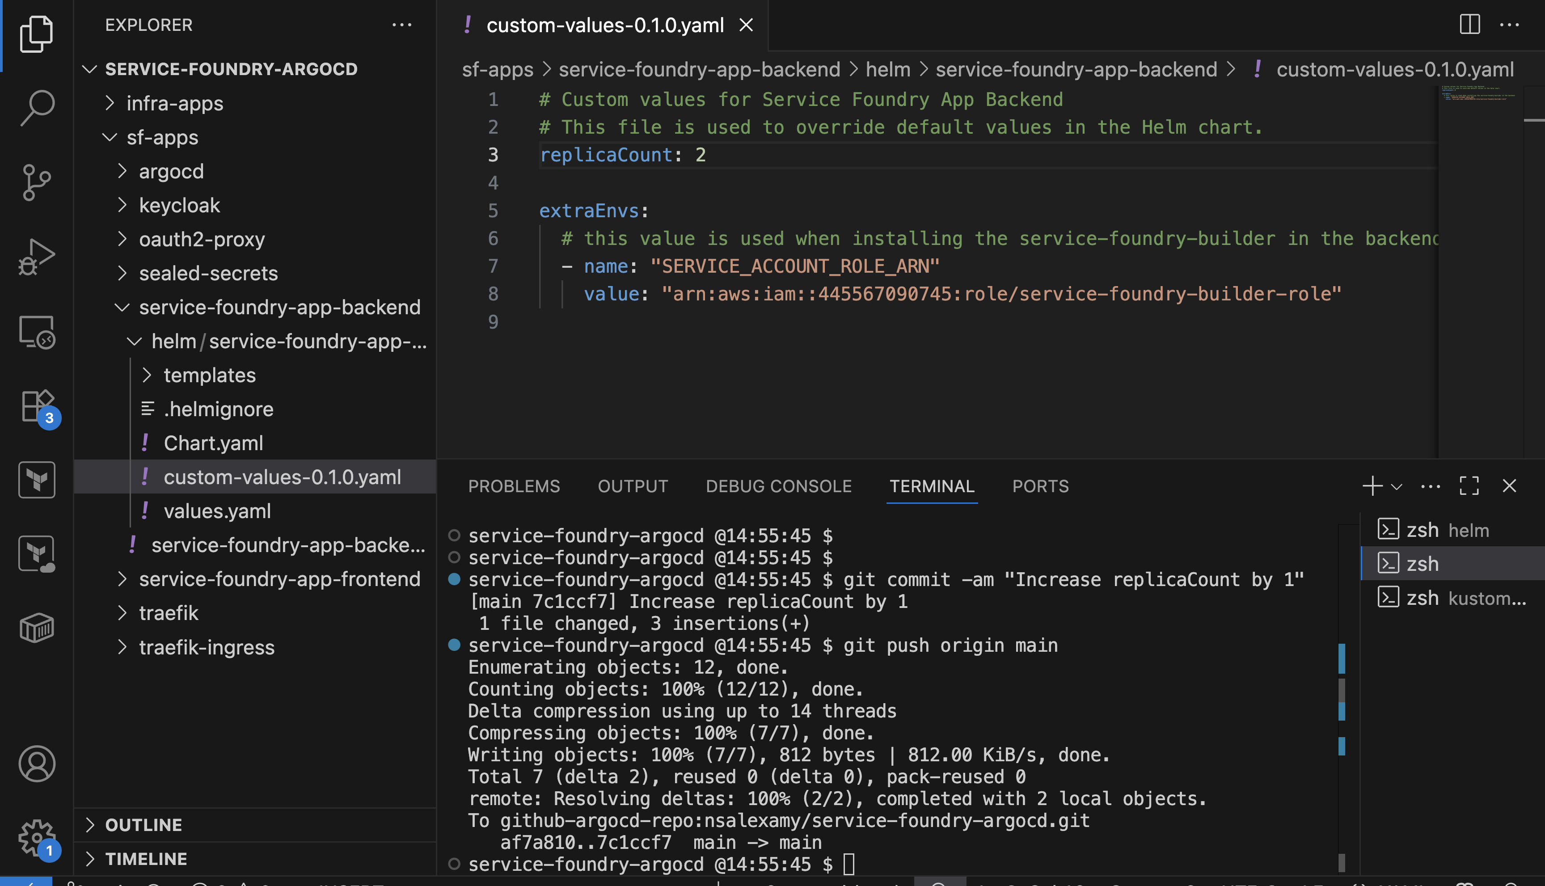This screenshot has height=886, width=1545.
Task: Expand the service-foundry-app-frontend folder
Action: tap(255, 579)
